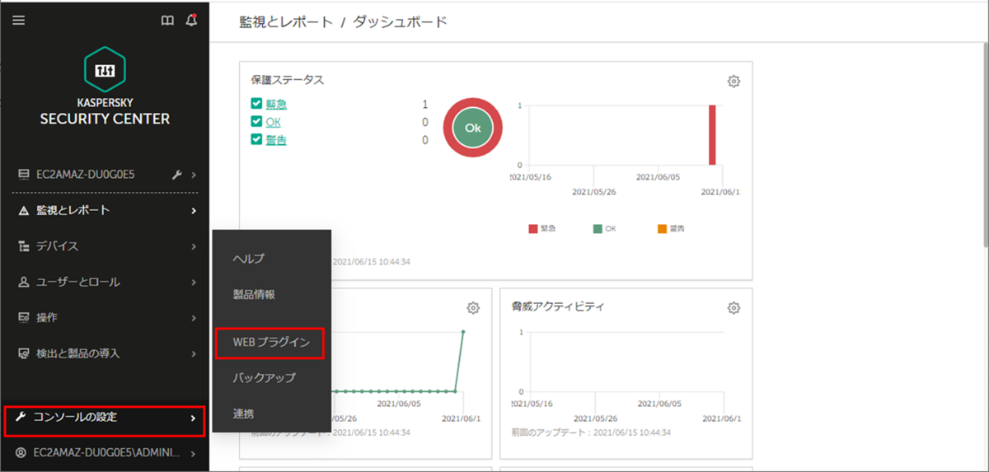Open the 保護ステータス widget gear settings
The height and width of the screenshot is (472, 989).
(x=734, y=81)
